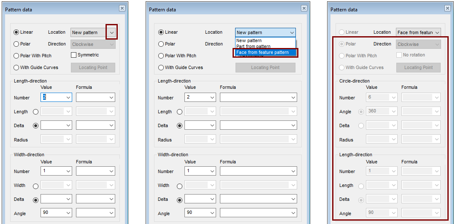
Task: Click Locating Point button in middle dialog
Action: click(x=265, y=67)
